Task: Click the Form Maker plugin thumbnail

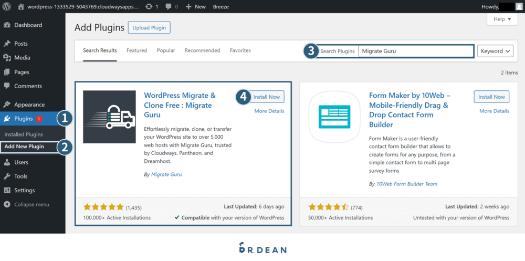Action: [x=334, y=117]
